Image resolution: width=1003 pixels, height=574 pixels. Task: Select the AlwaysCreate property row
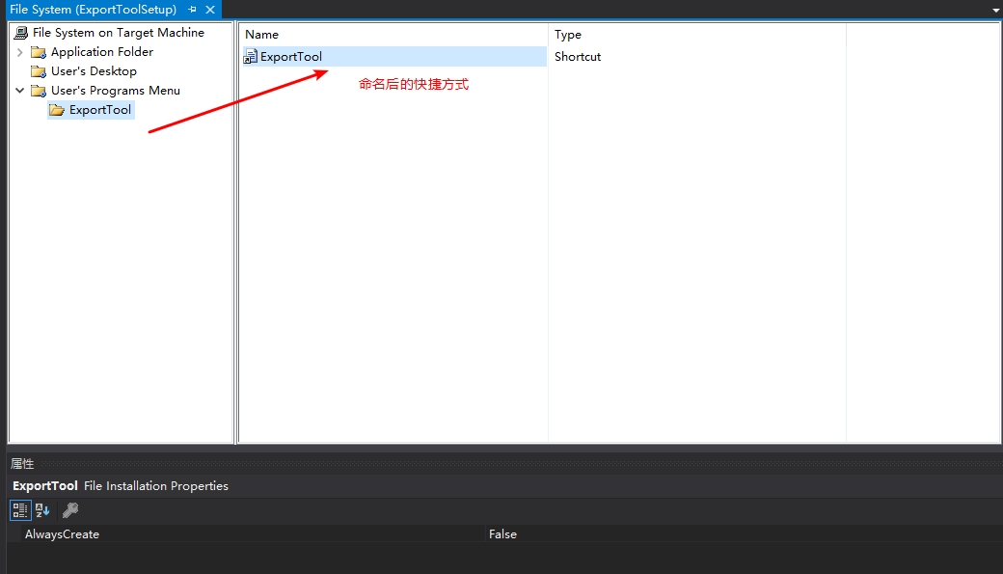(62, 534)
